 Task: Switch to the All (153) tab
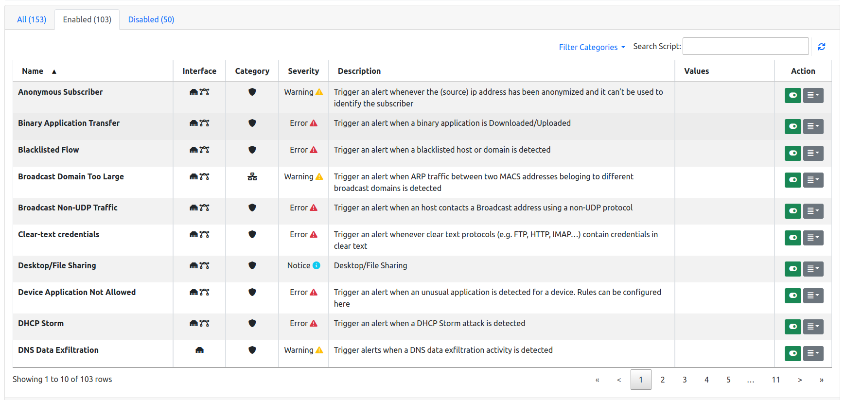[x=32, y=19]
